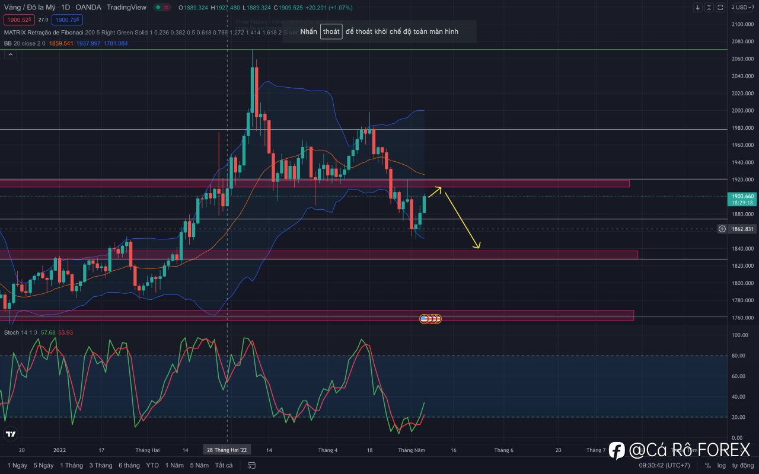This screenshot has width=759, height=474.
Task: Set the range to YTD
Action: [x=152, y=466]
